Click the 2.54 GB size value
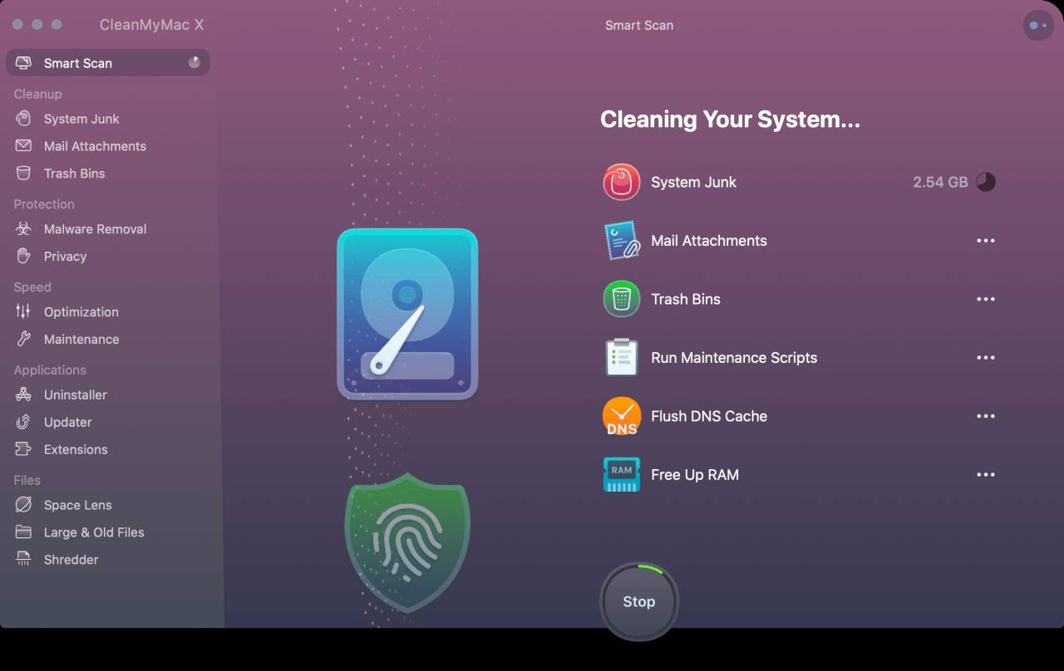This screenshot has width=1064, height=671. [x=940, y=182]
